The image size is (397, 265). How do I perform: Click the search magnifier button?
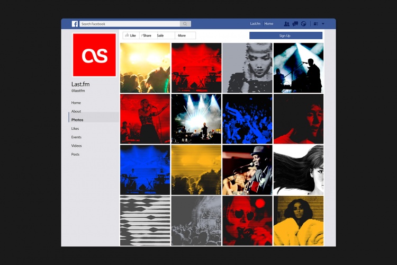(x=185, y=24)
